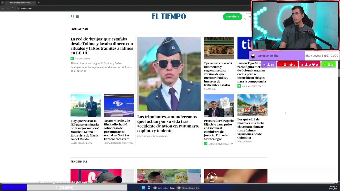
Task: Click the MÁS CONTENIDO label
Action: 245,142
